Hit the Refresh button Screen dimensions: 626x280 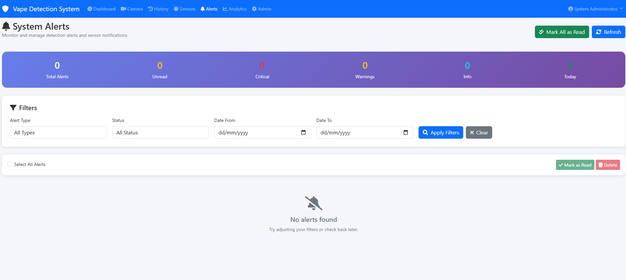pyautogui.click(x=608, y=32)
